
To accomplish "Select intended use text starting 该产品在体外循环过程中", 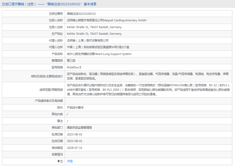I will click(148, 90).
